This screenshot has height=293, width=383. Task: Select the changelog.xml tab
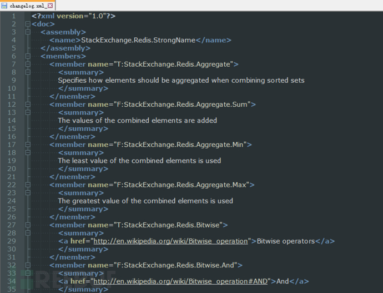click(x=28, y=6)
